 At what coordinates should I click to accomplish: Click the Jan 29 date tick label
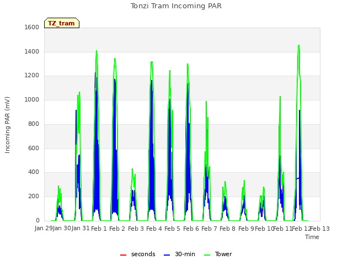(44, 228)
